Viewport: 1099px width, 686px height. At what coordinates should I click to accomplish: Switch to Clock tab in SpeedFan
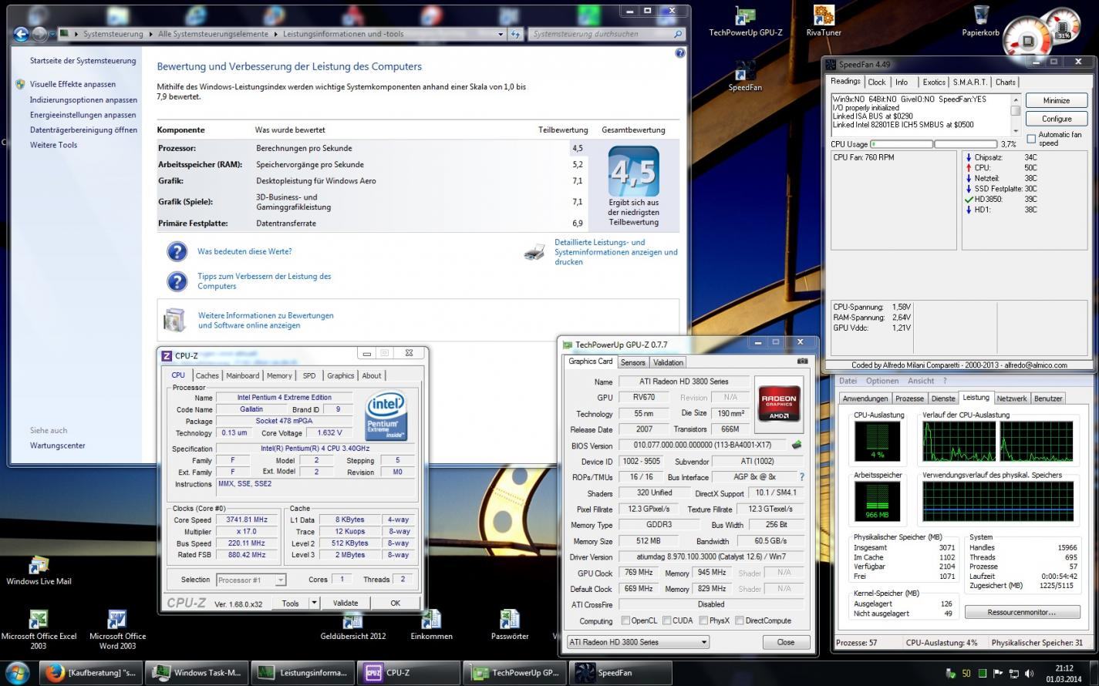pos(877,82)
